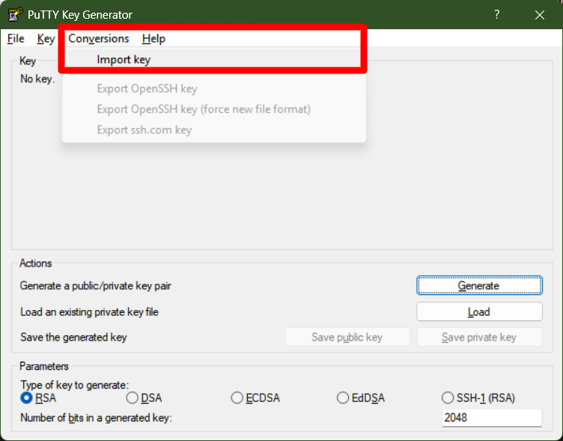Click the Save private key button

479,337
